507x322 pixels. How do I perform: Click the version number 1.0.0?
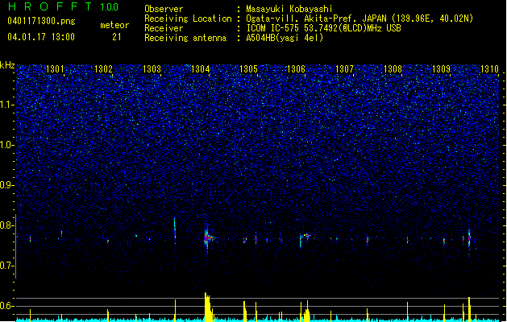[x=109, y=7]
